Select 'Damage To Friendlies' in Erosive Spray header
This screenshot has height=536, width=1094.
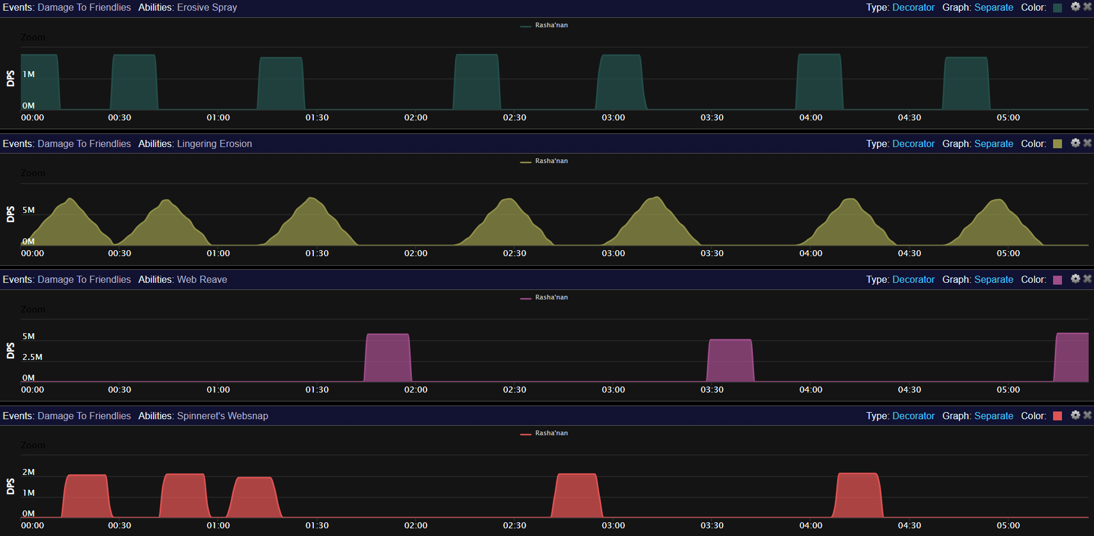click(84, 8)
